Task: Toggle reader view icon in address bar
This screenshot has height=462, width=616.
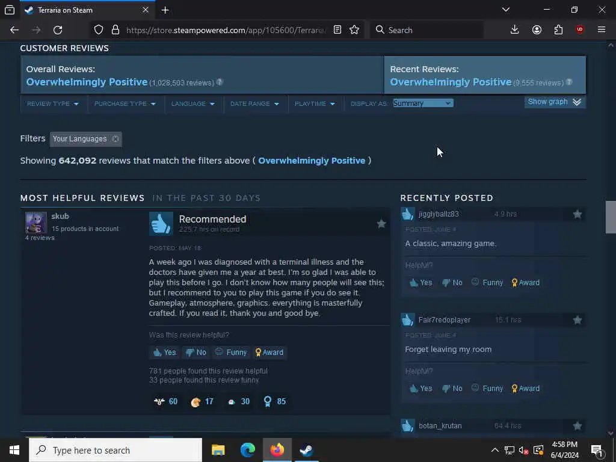Action: pos(337,30)
